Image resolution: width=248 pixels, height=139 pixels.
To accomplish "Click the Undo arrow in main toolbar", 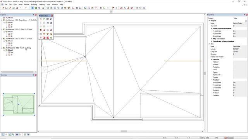I will (21, 8).
